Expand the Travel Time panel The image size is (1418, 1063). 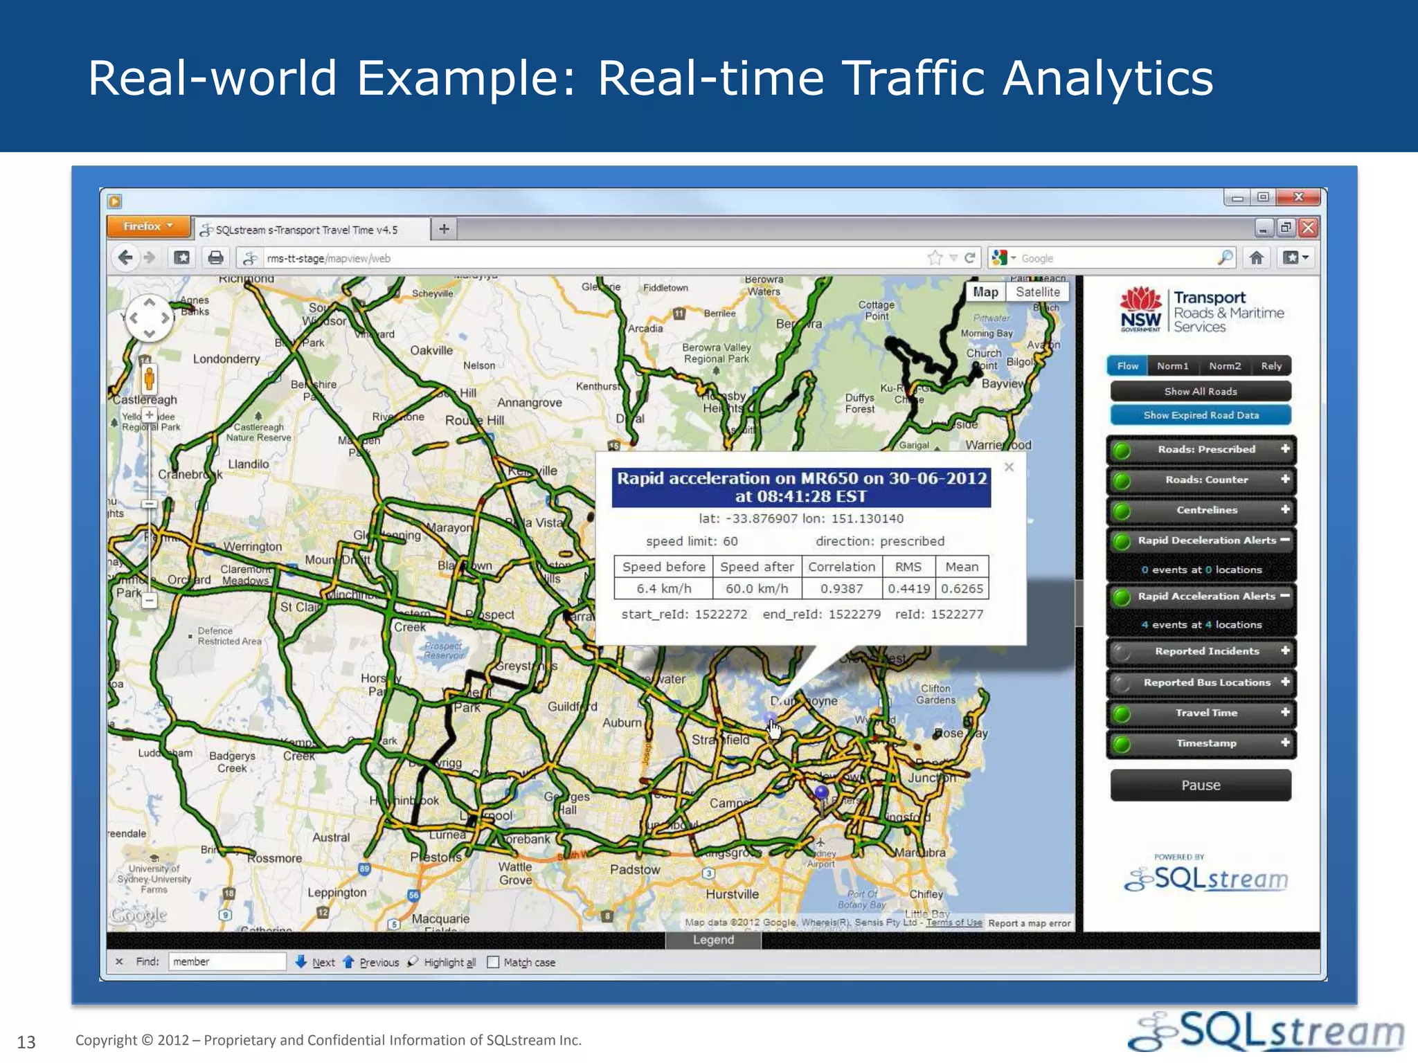(1285, 712)
